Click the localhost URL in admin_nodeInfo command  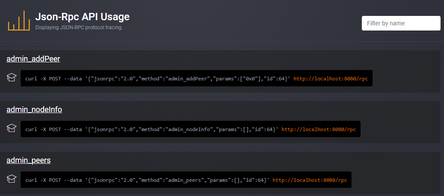click(318, 129)
